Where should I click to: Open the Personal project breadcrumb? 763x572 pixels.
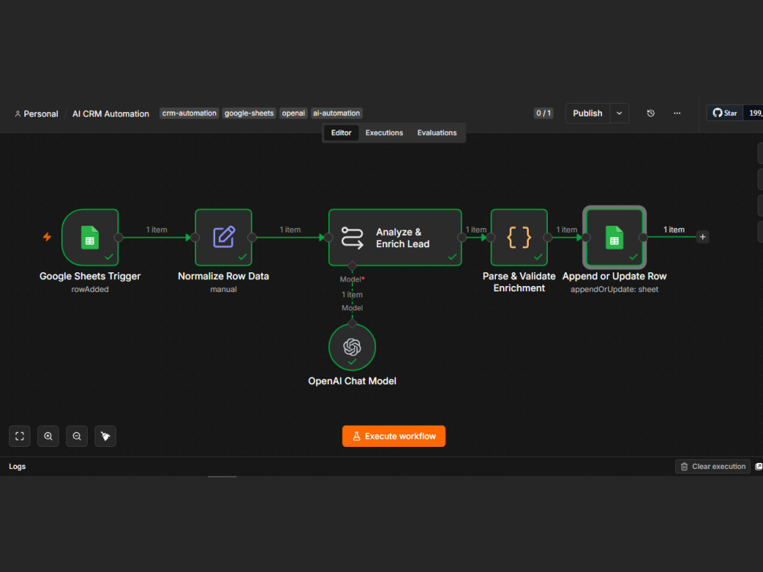(x=37, y=114)
